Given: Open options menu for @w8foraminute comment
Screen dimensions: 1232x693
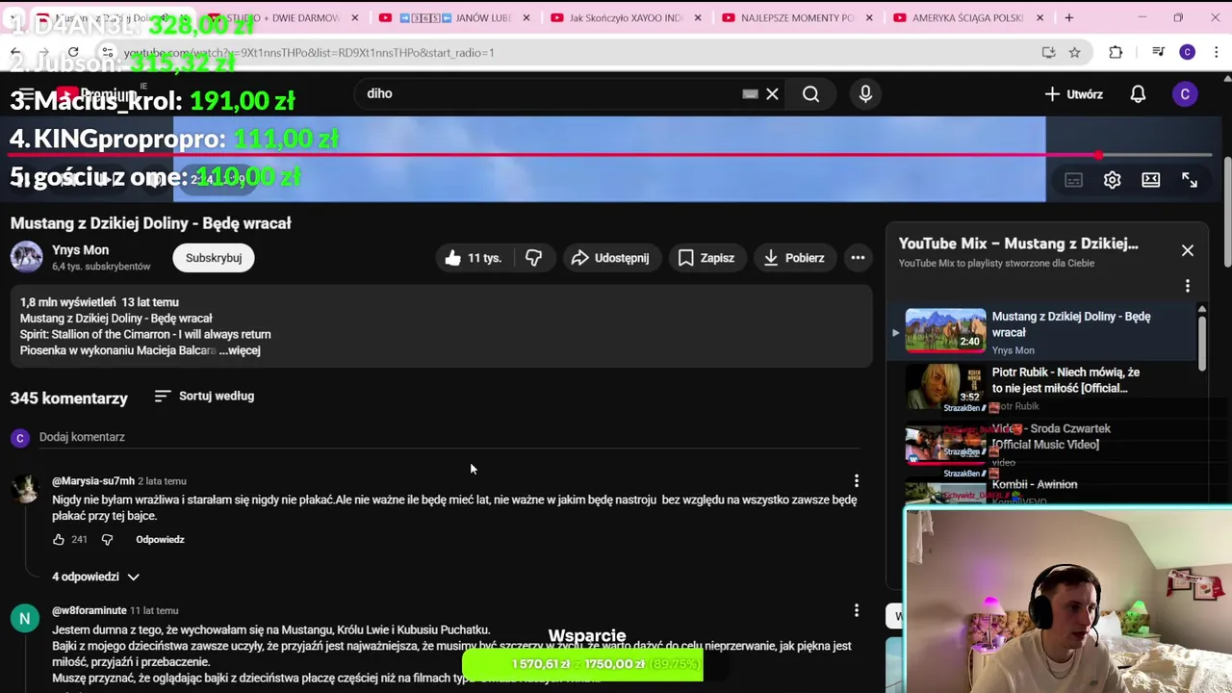Looking at the screenshot, I should (857, 610).
